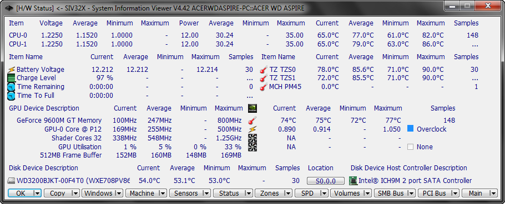Click the Disk Device Host Controller Description header
505x204 pixels.
[x=408, y=168]
